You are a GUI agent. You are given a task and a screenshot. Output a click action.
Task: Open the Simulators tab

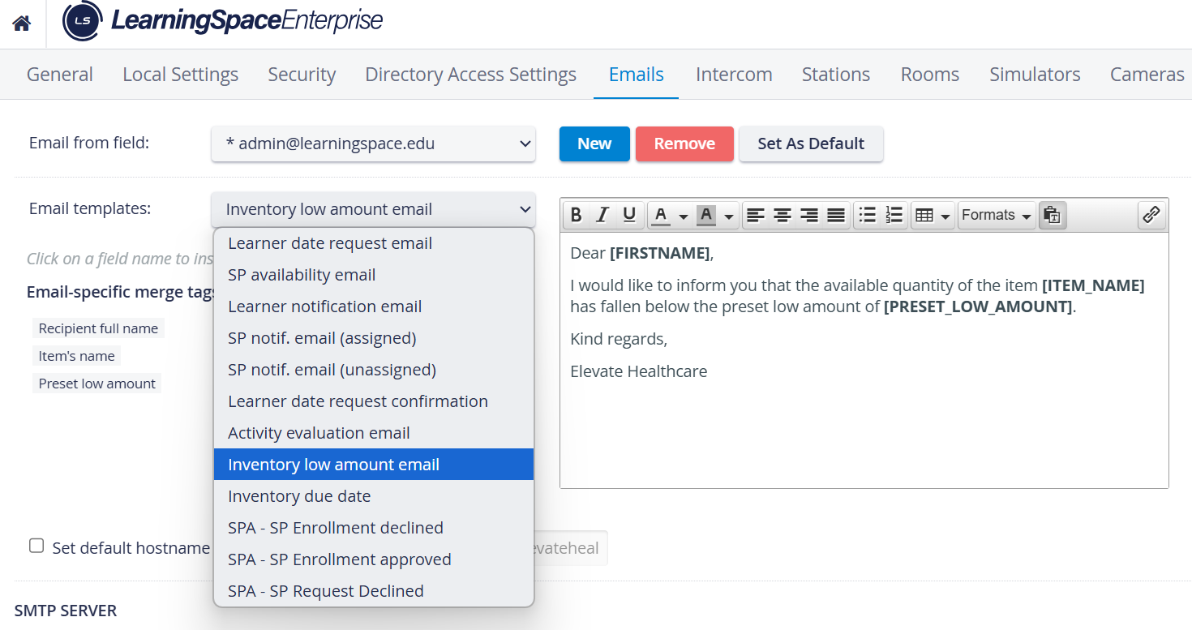click(1035, 75)
